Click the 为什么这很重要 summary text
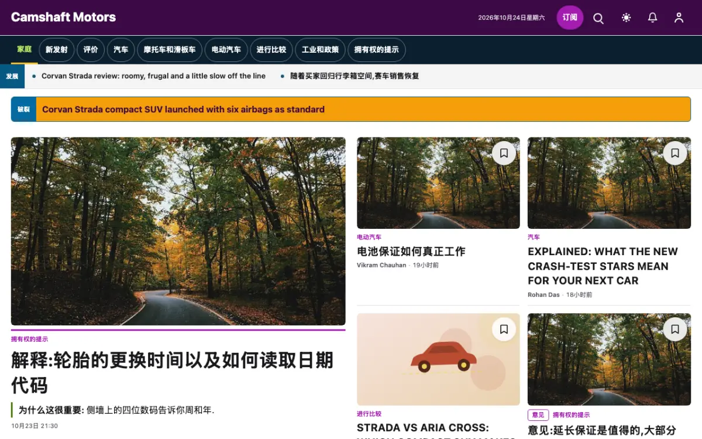Image resolution: width=702 pixels, height=439 pixels. [116, 410]
